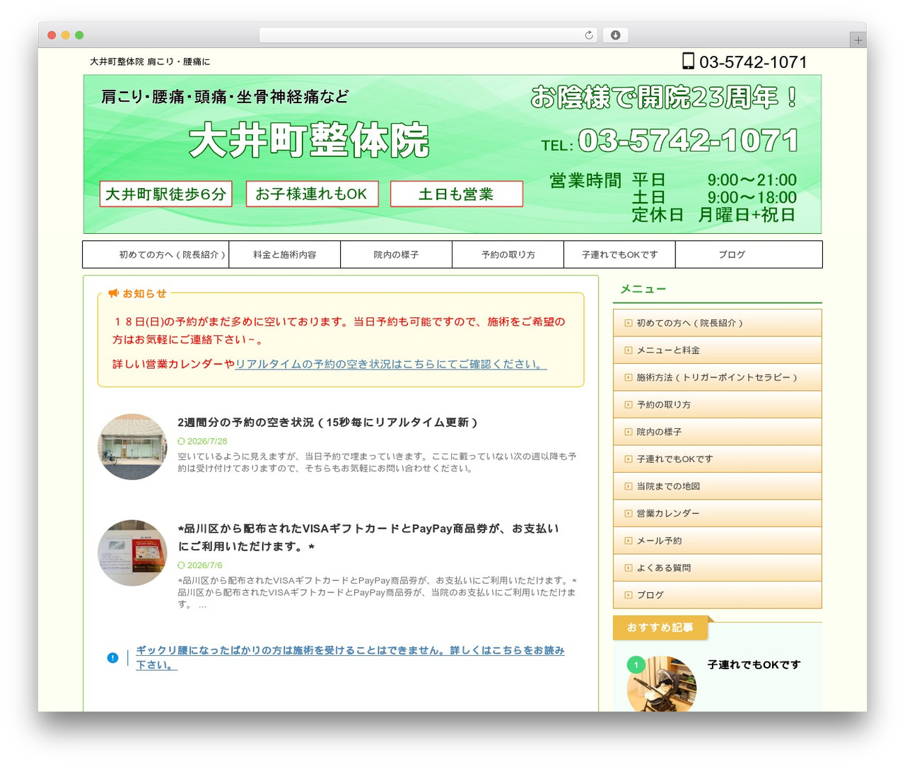The width and height of the screenshot is (905, 766).
Task: Click the 大井町整体院 header banner title
Action: click(309, 140)
